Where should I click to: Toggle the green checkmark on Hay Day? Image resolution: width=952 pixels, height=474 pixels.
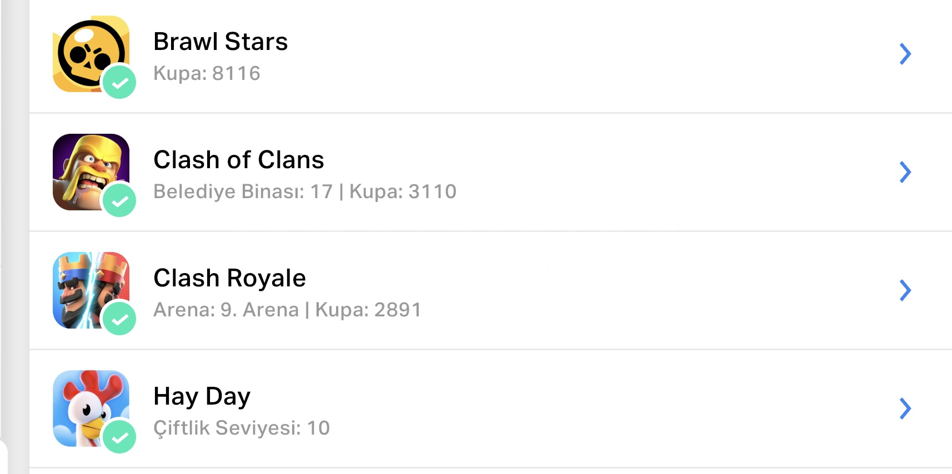[x=119, y=437]
